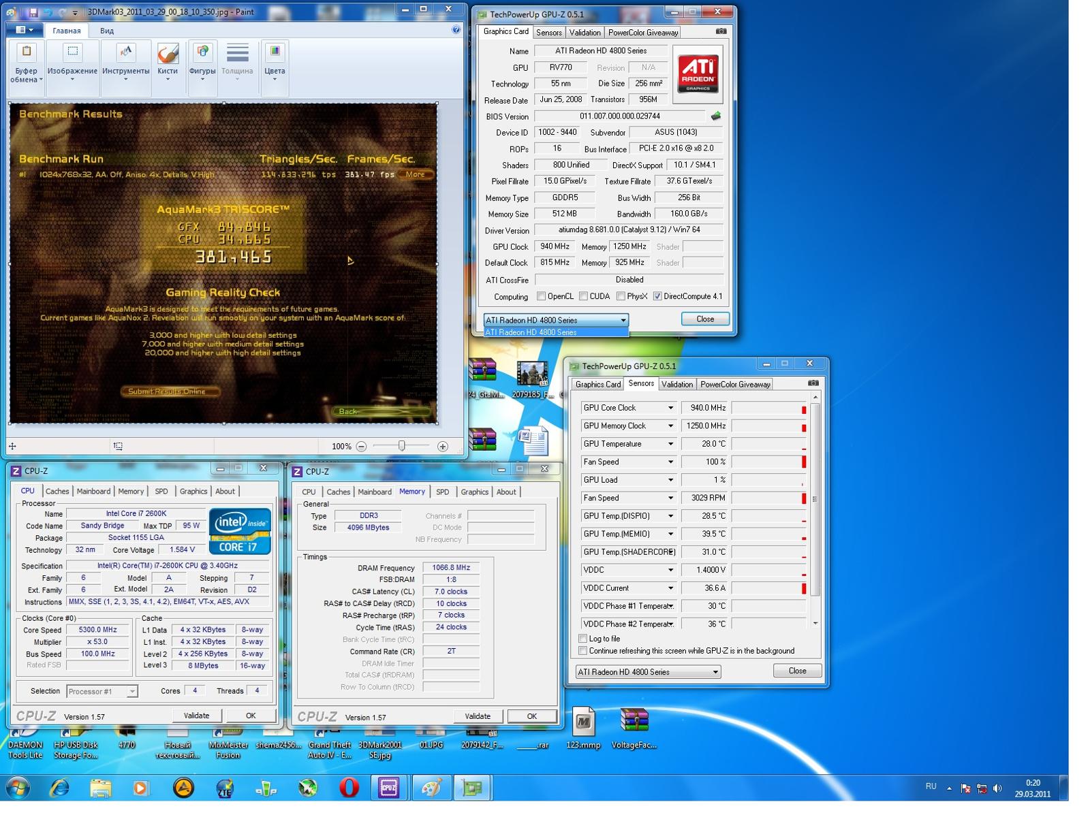Viewport: 1090px width, 817px height.
Task: Zoom out with the minus button in Paint
Action: [x=361, y=447]
